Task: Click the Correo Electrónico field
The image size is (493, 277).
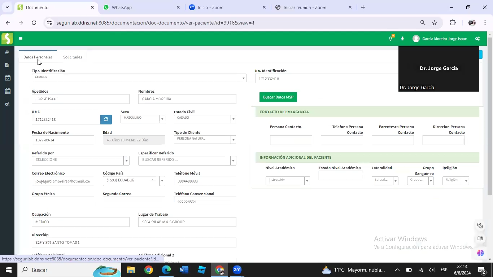Action: coord(63,181)
